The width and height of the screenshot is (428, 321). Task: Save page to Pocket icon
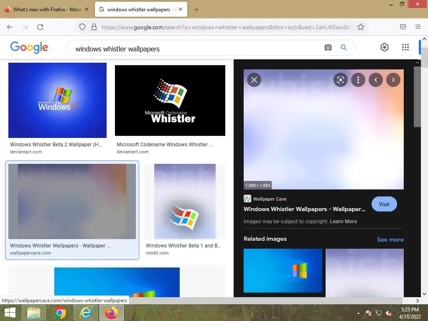[x=403, y=27]
